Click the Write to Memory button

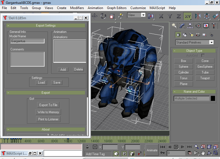[x=48, y=112]
